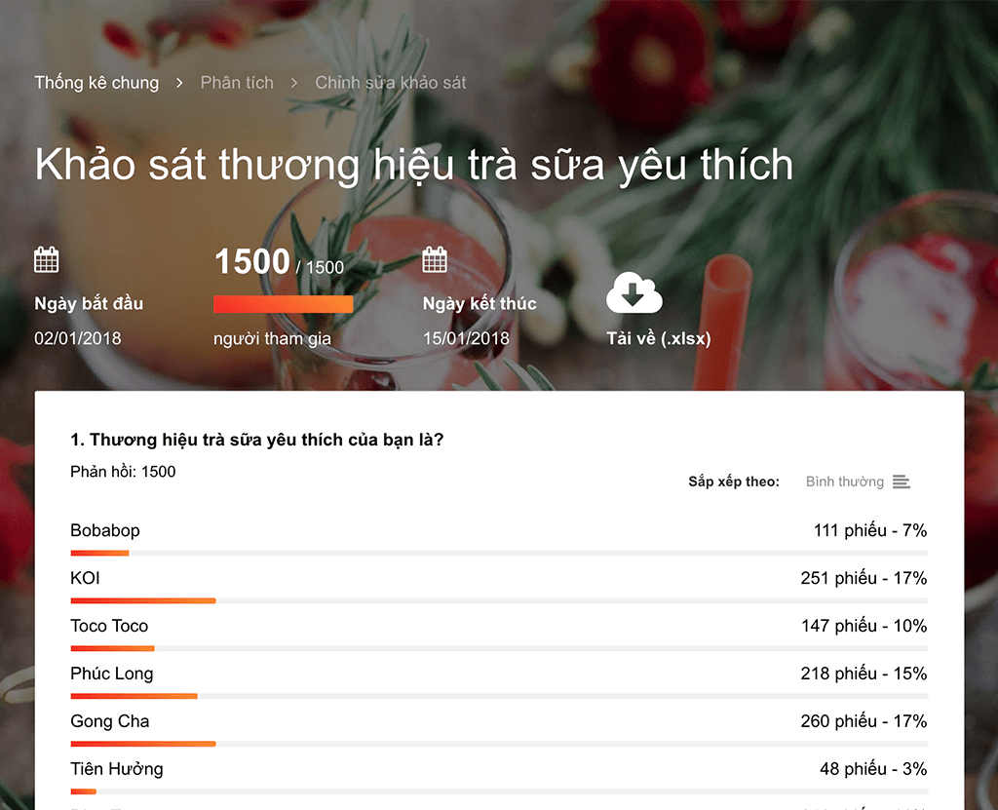Viewport: 998px width, 810px height.
Task: Click the 02/01/2018 start date
Action: pyautogui.click(x=78, y=339)
